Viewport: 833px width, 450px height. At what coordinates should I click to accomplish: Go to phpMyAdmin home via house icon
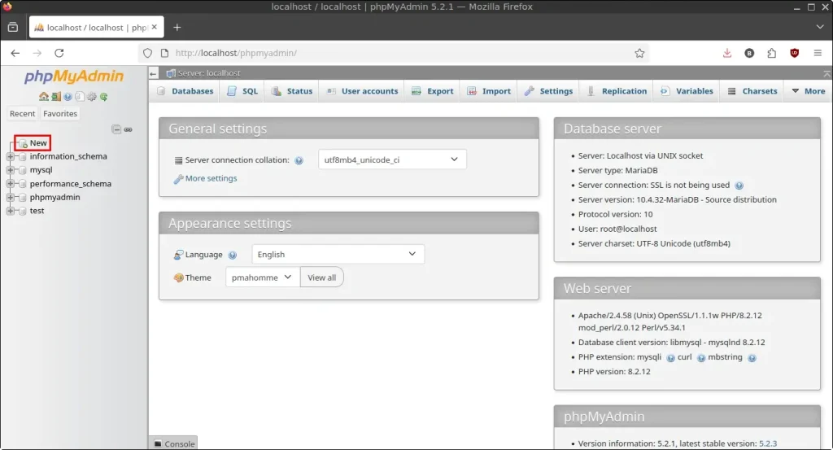pyautogui.click(x=44, y=97)
